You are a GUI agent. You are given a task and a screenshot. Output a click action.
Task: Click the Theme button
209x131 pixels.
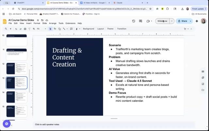[x=110, y=29]
